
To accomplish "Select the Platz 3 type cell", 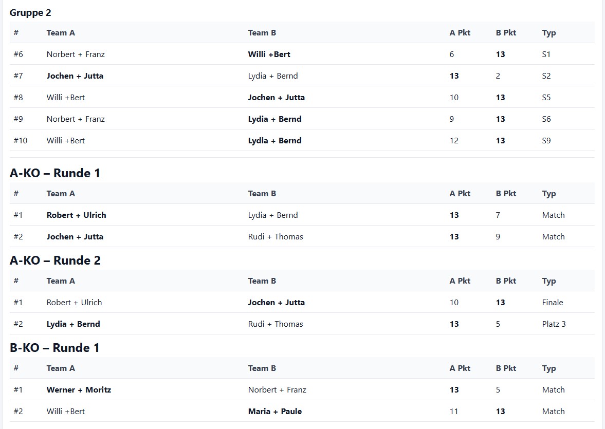I will (x=554, y=324).
